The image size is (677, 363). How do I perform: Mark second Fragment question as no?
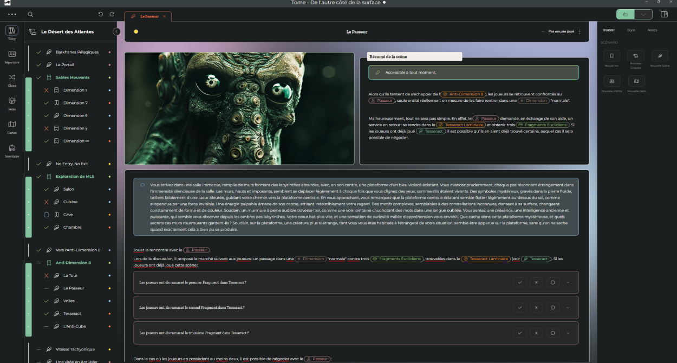point(536,308)
